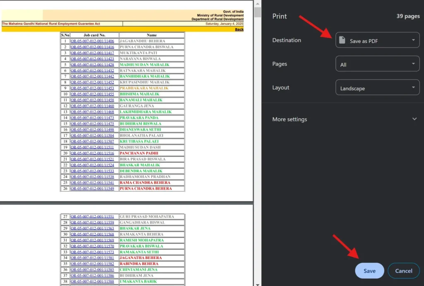Image resolution: width=424 pixels, height=286 pixels.
Task: Open job card OR-05-007-012-001/11533
Action: 92,171
